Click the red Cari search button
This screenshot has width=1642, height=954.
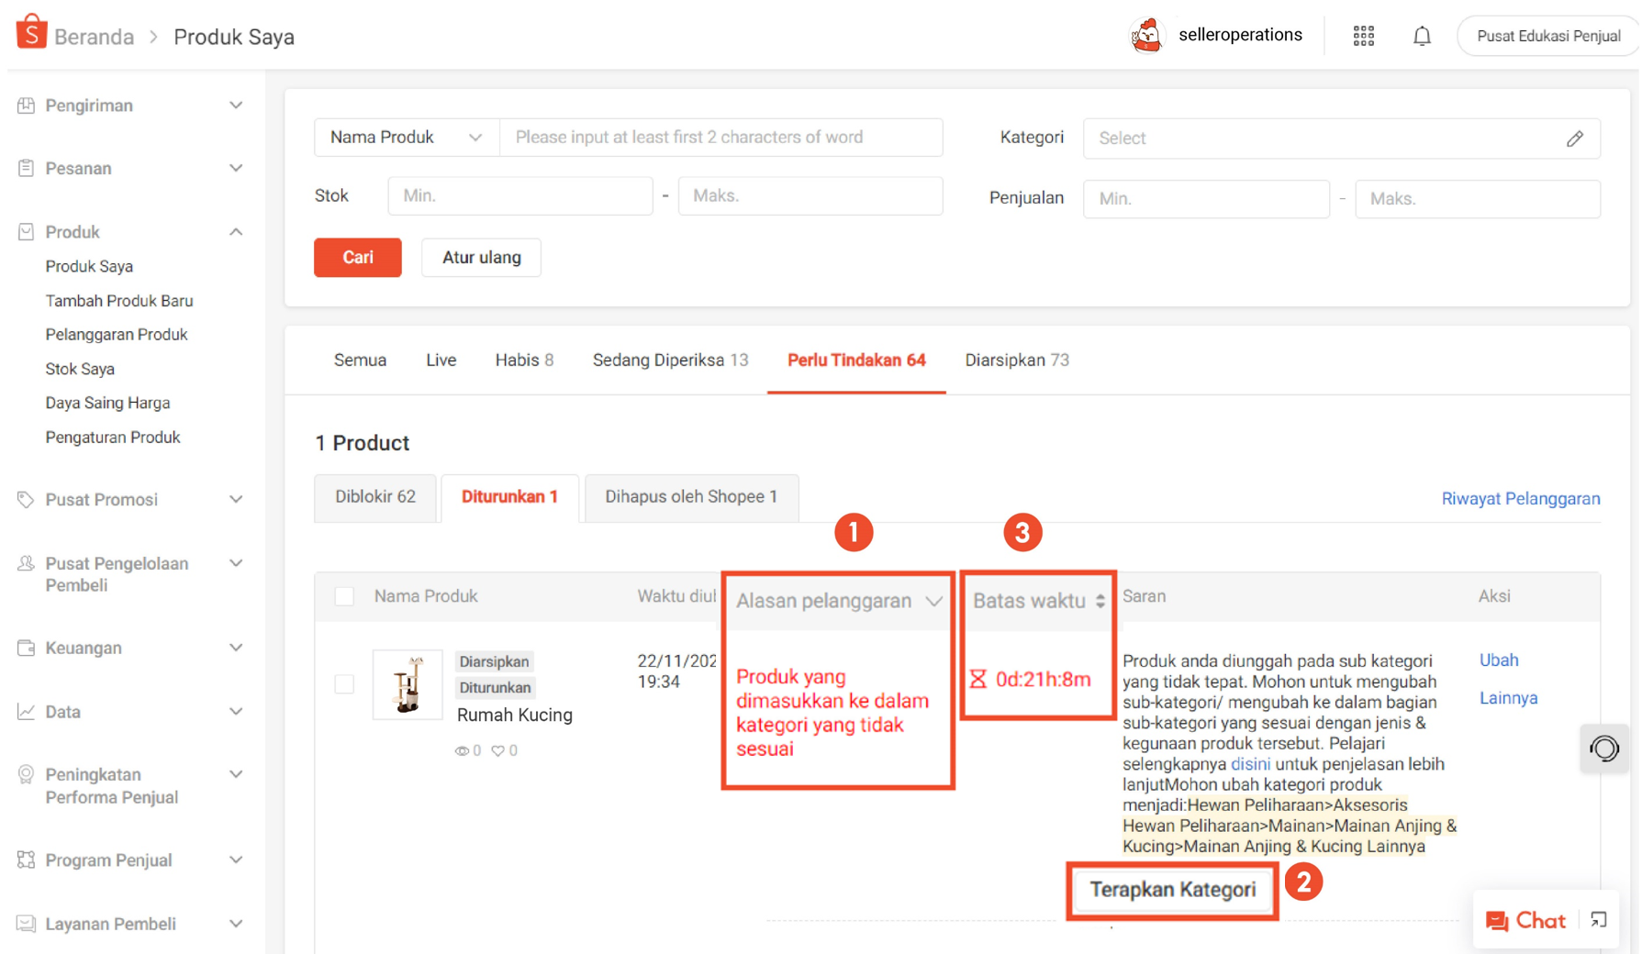[357, 258]
